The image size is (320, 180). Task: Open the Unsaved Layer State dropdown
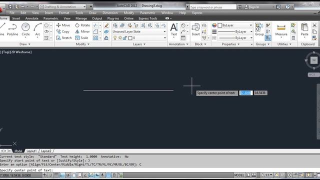[139, 31]
